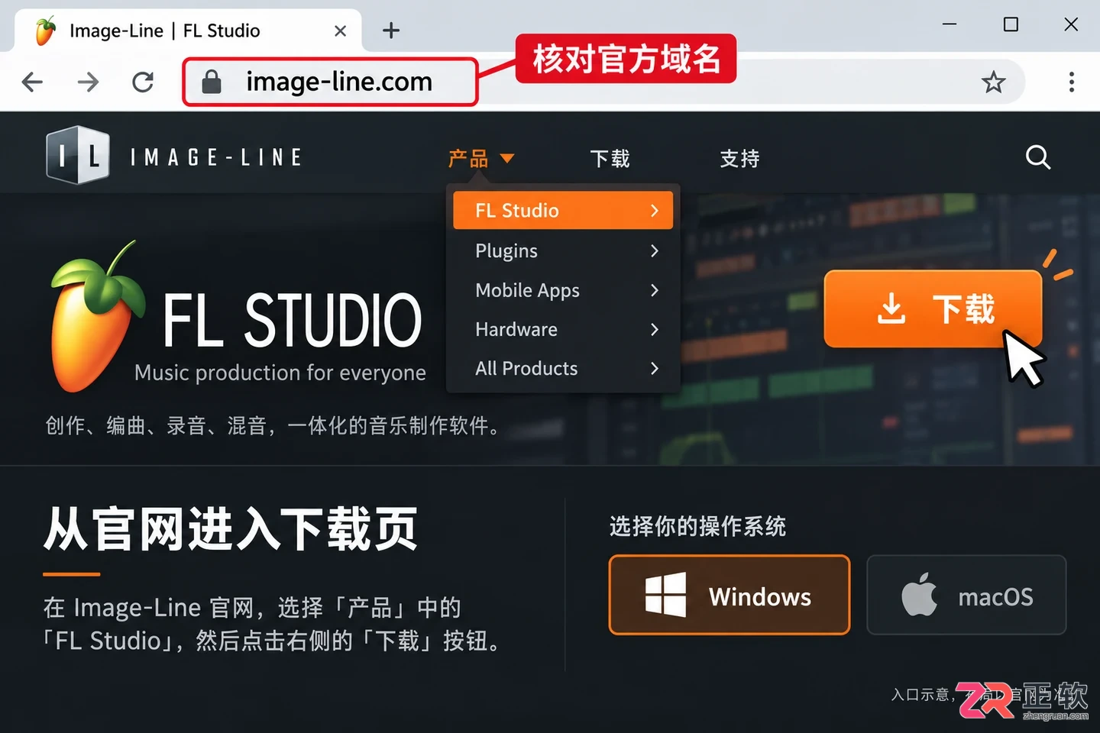Click the heading 选择你的操作系统
1100x733 pixels.
[x=697, y=526]
